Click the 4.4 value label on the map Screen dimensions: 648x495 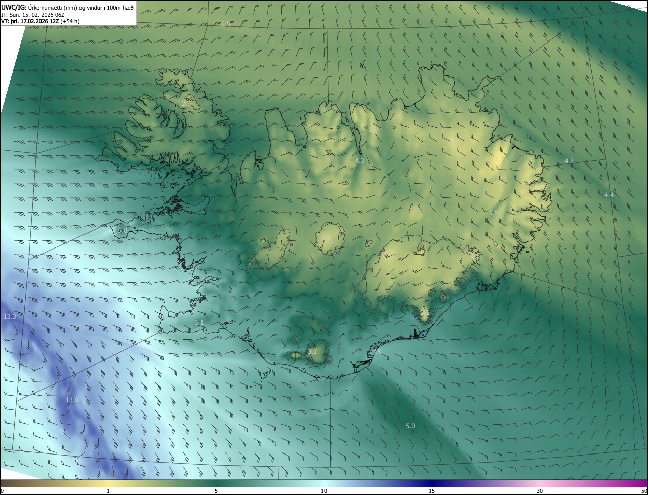coord(609,195)
